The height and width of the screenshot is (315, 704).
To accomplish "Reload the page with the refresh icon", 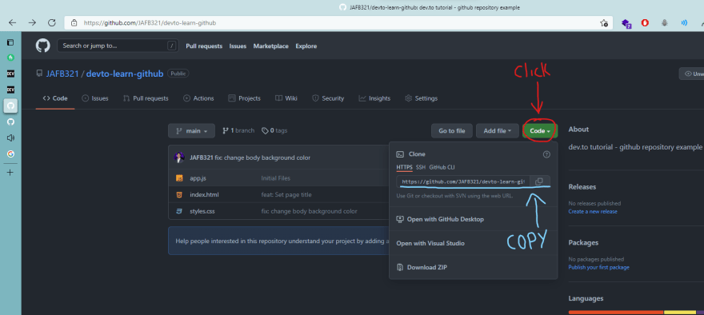I will point(52,23).
